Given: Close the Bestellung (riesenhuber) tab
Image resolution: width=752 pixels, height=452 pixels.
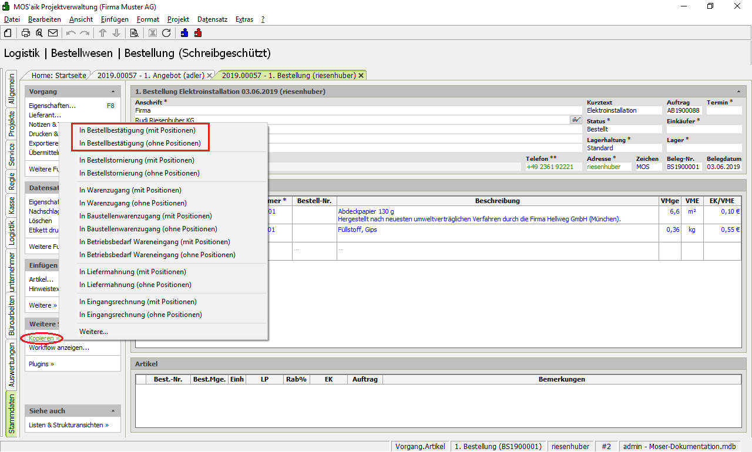Looking at the screenshot, I should point(361,75).
